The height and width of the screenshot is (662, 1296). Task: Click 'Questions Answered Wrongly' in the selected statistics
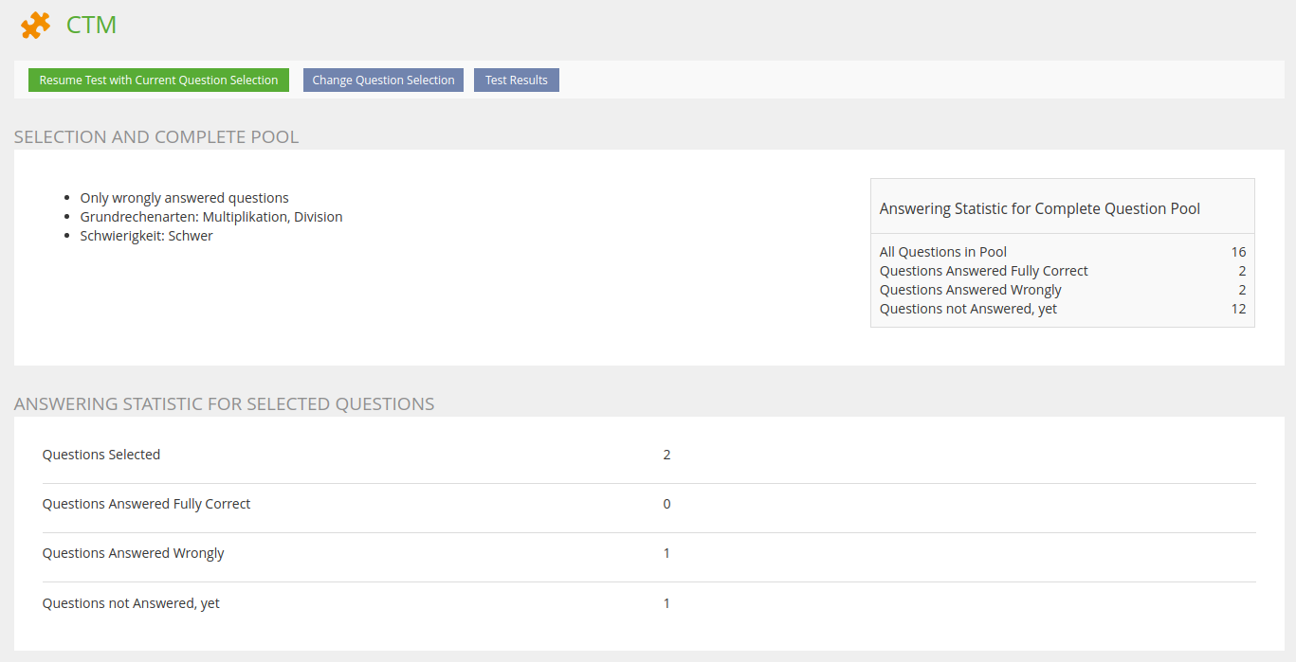(133, 553)
